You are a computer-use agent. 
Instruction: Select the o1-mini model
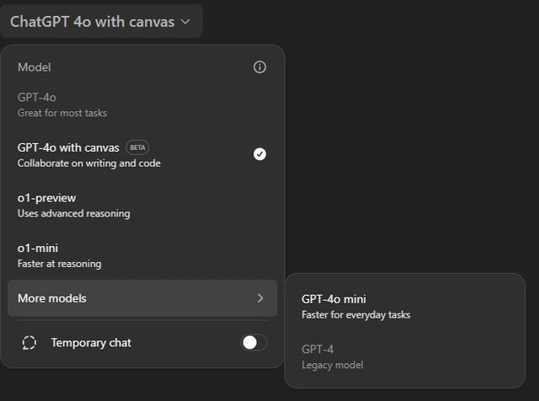pos(142,255)
